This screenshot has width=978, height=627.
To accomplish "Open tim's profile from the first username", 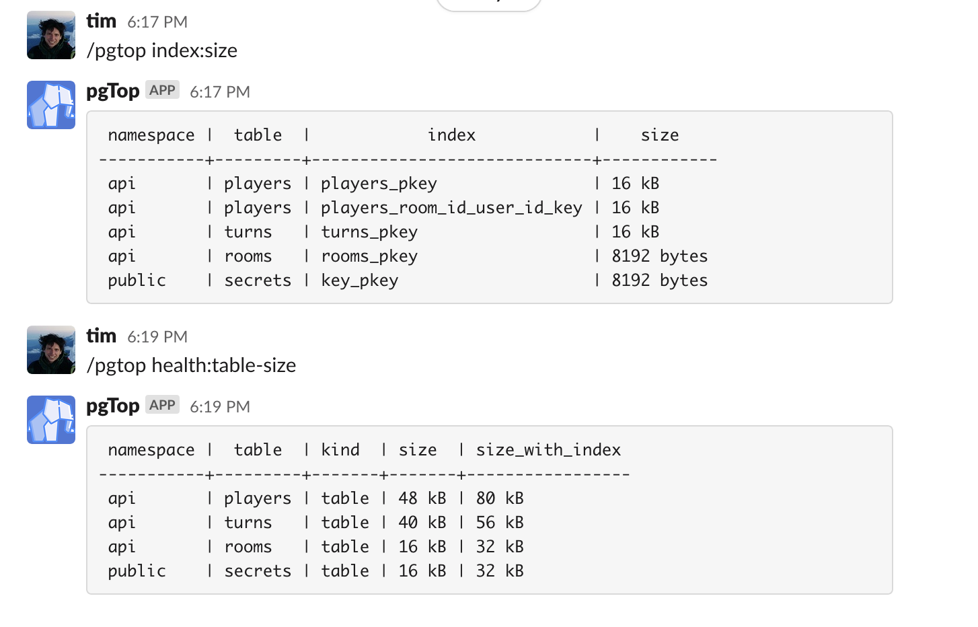I will (102, 21).
